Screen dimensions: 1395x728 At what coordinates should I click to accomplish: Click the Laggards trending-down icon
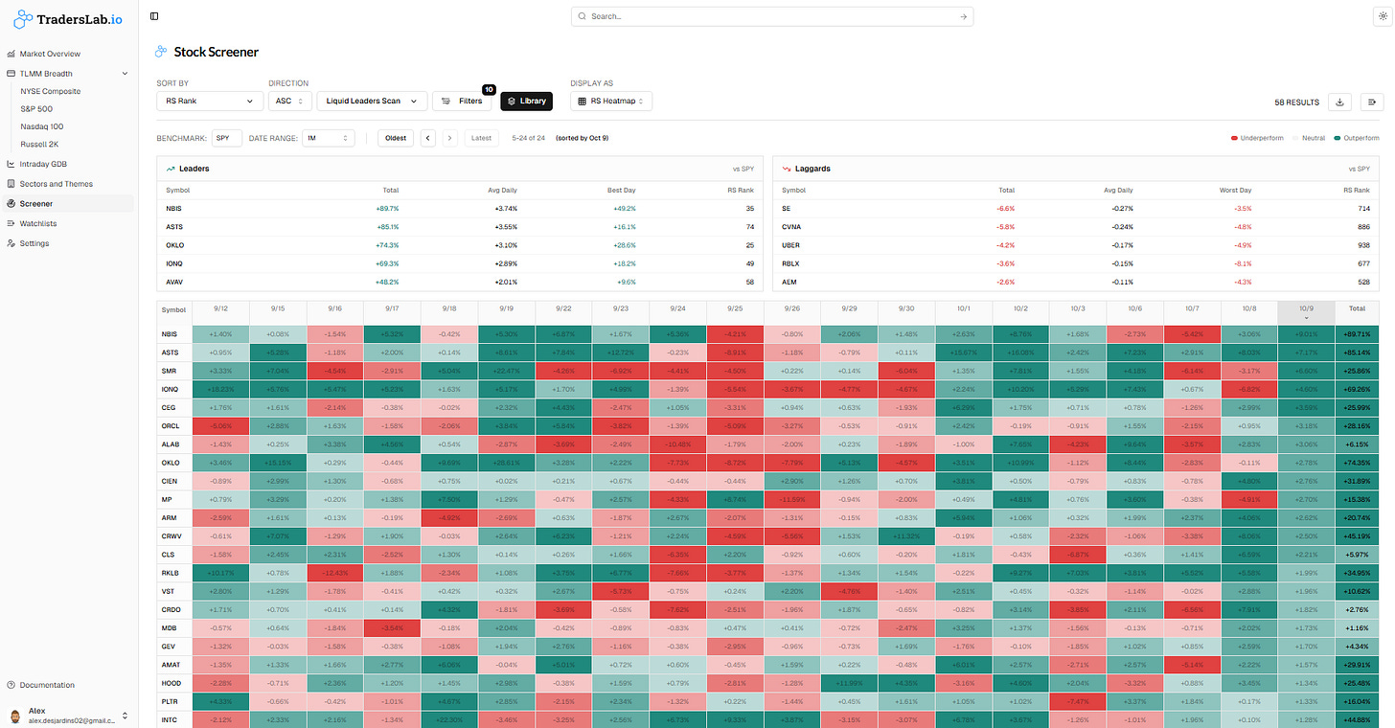point(787,169)
